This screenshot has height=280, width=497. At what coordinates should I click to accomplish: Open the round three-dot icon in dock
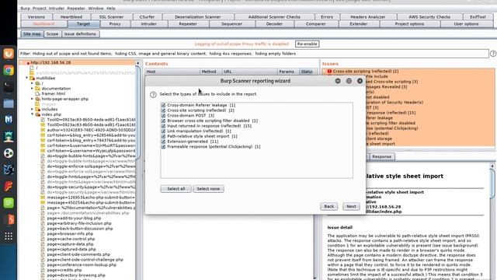9,153
